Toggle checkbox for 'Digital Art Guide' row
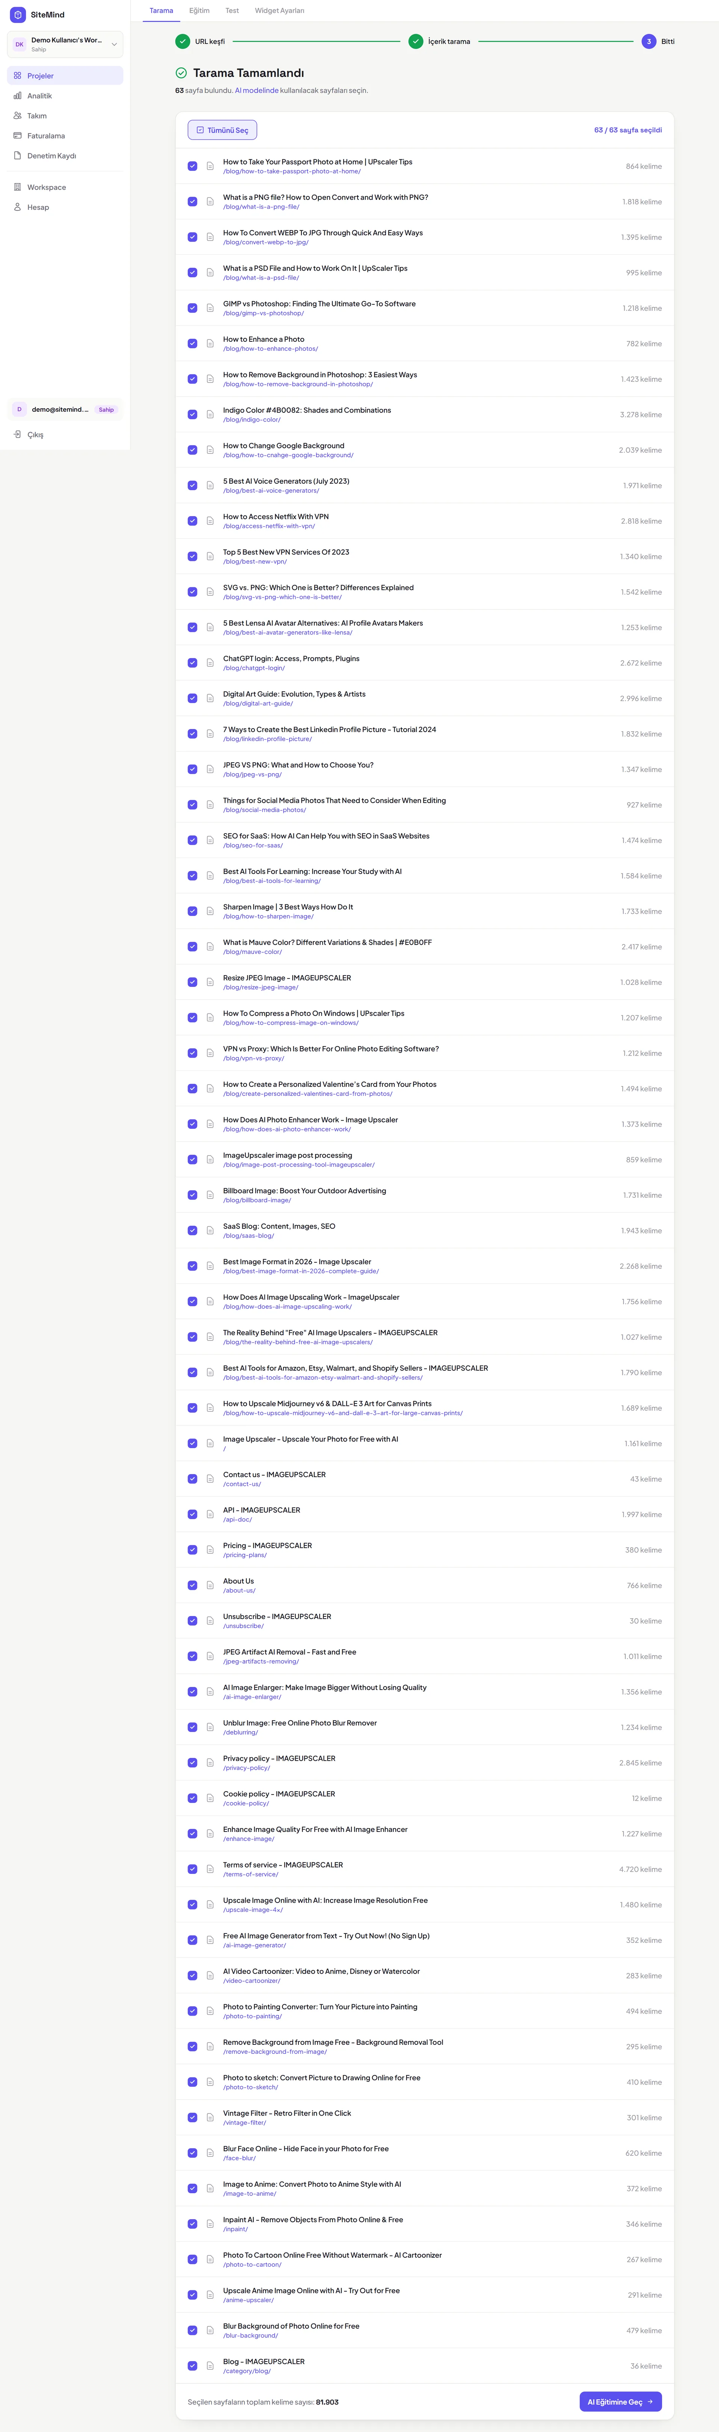Image resolution: width=719 pixels, height=2432 pixels. 192,699
